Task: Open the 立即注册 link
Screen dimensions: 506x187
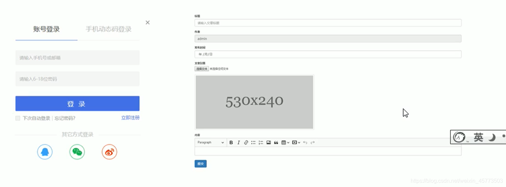Action: tap(130, 118)
